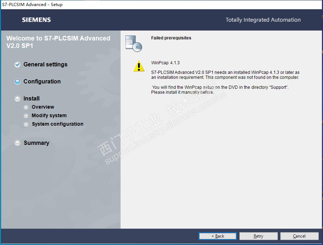Open the Modify system sub-step label
This screenshot has height=245, width=323.
tap(49, 116)
